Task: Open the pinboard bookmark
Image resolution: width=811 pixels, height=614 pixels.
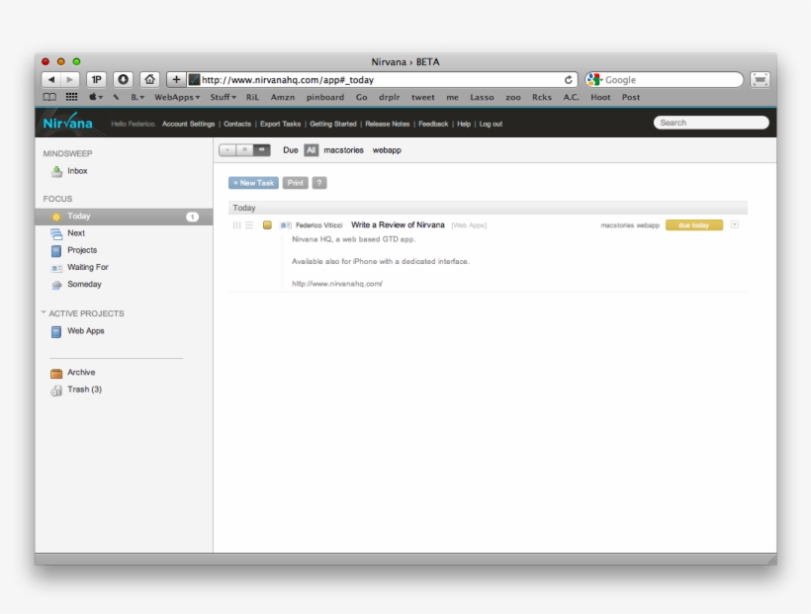Action: (324, 97)
